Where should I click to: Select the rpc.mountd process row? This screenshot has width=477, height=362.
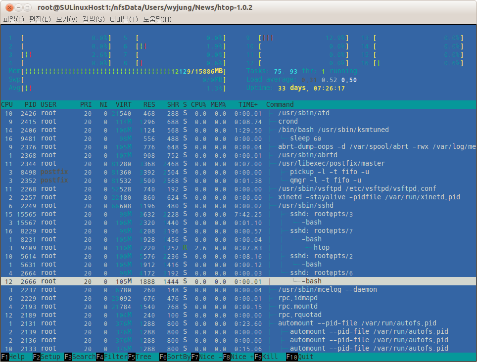point(238,307)
